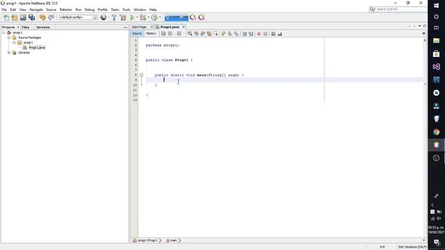Click the Save All toolbar icon

pos(31,17)
